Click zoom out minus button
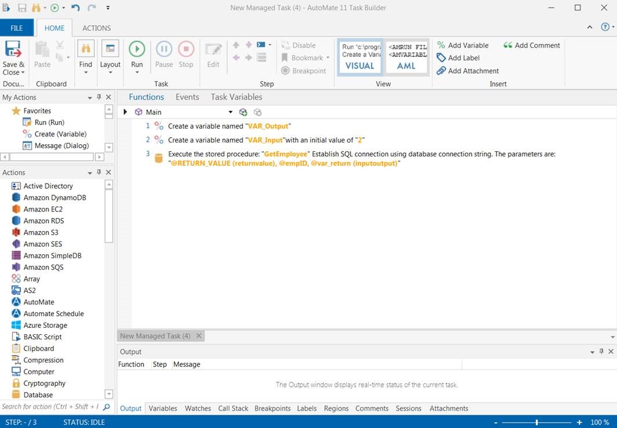 coord(495,422)
